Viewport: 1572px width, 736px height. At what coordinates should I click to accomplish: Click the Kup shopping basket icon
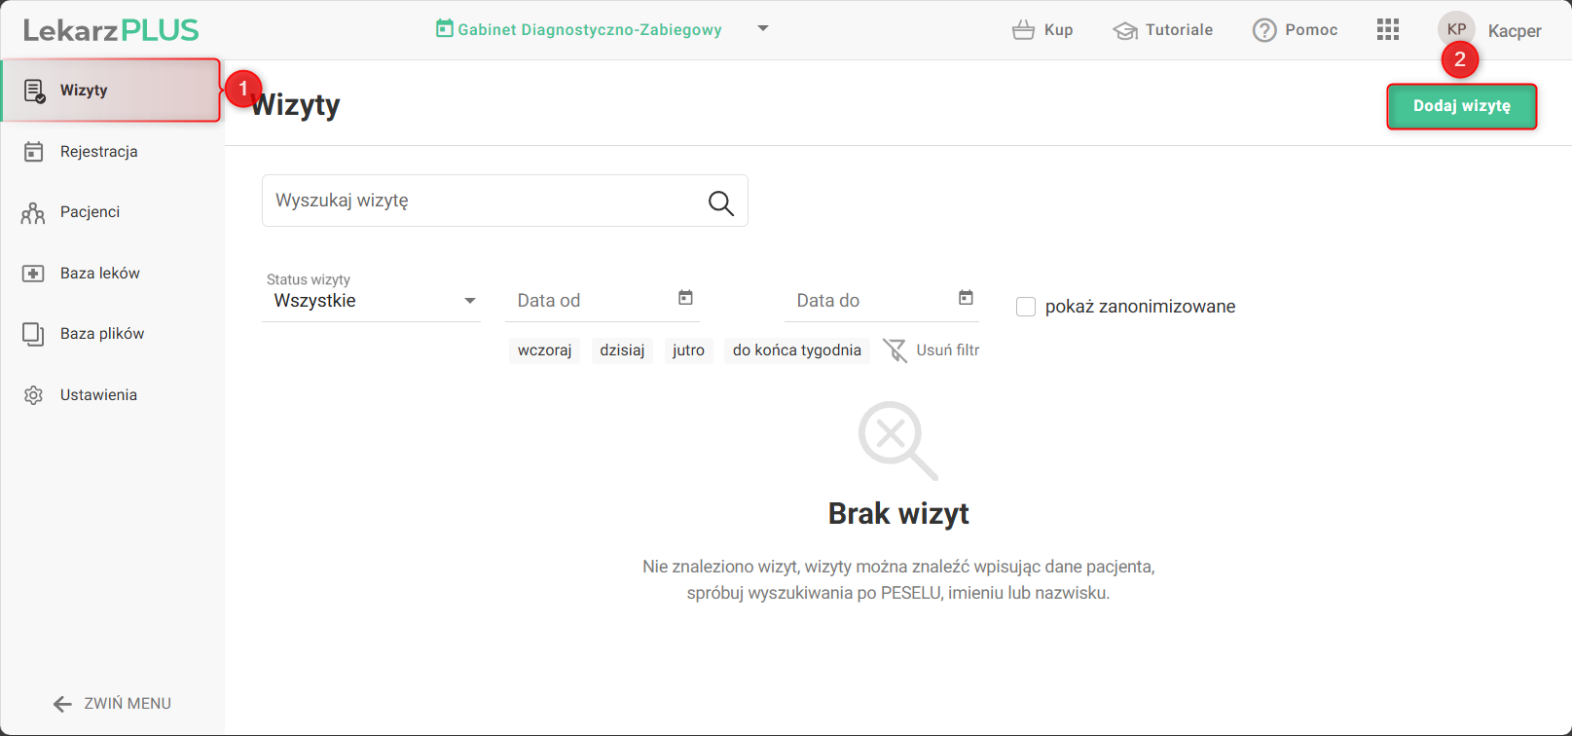tap(1023, 30)
